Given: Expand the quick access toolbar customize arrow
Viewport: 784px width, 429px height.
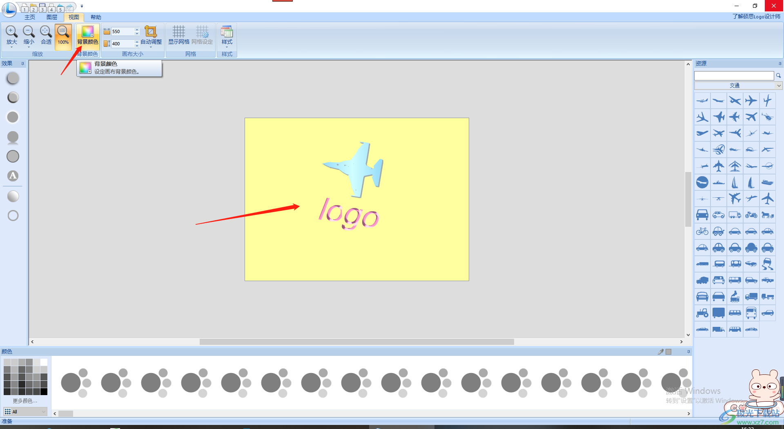Looking at the screenshot, I should tap(82, 6).
